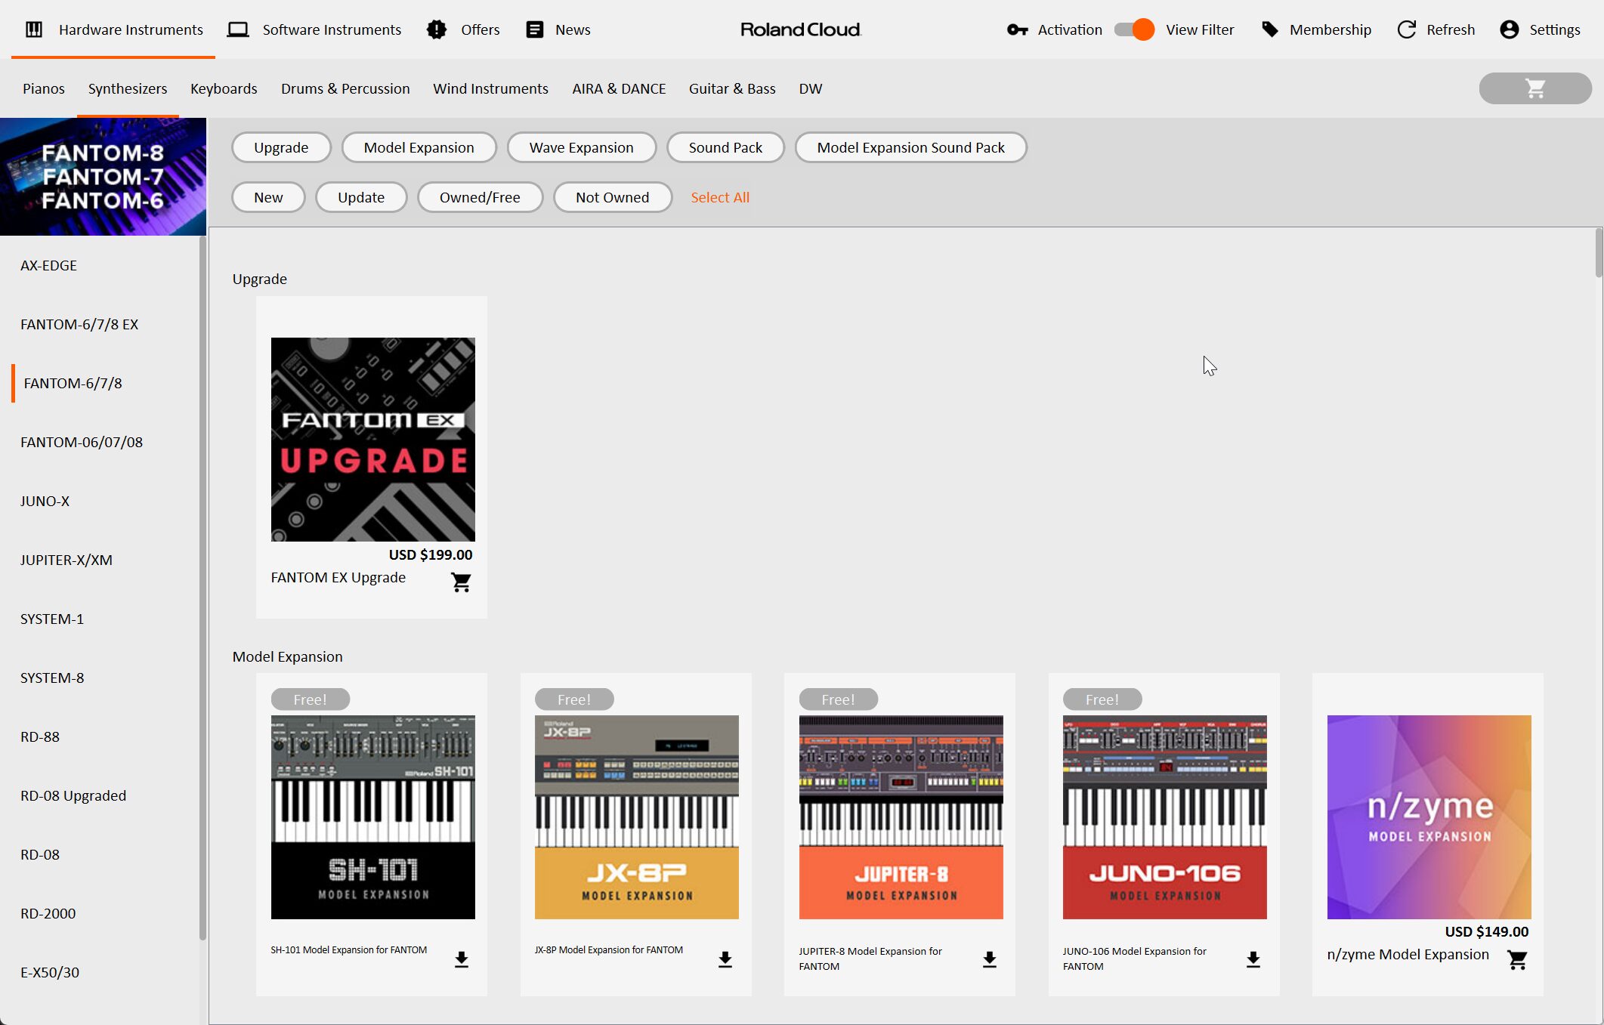Screen dimensions: 1604x1025
Task: Open the Wind Instruments tab
Action: (490, 88)
